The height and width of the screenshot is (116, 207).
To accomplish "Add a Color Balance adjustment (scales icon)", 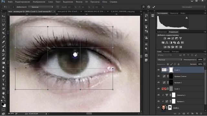I will pos(167,43).
